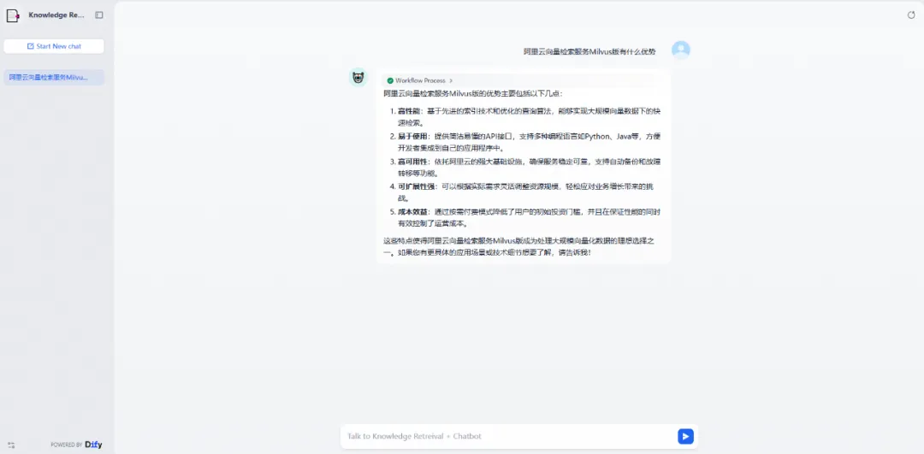Click the user avatar beside the question

tap(681, 50)
